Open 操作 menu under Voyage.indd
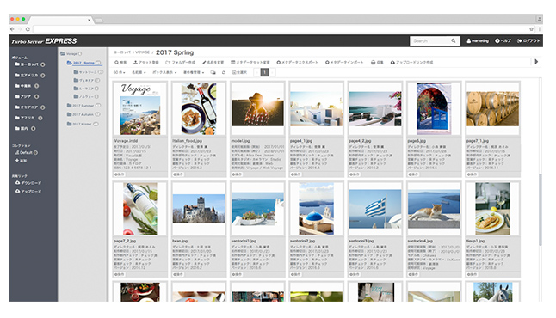Image resolution: width=556 pixels, height=318 pixels. coord(119,174)
